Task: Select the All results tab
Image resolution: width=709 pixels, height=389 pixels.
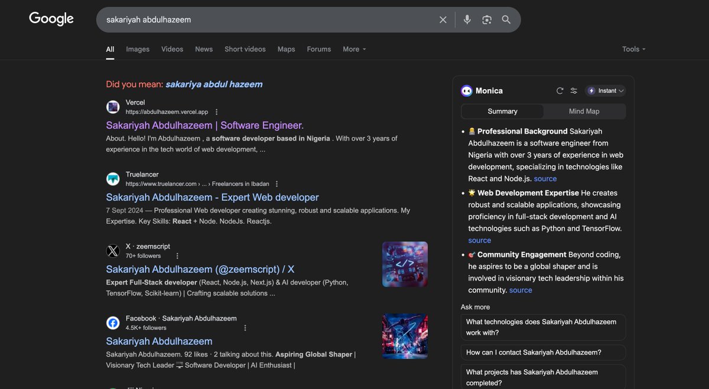Action: tap(110, 49)
